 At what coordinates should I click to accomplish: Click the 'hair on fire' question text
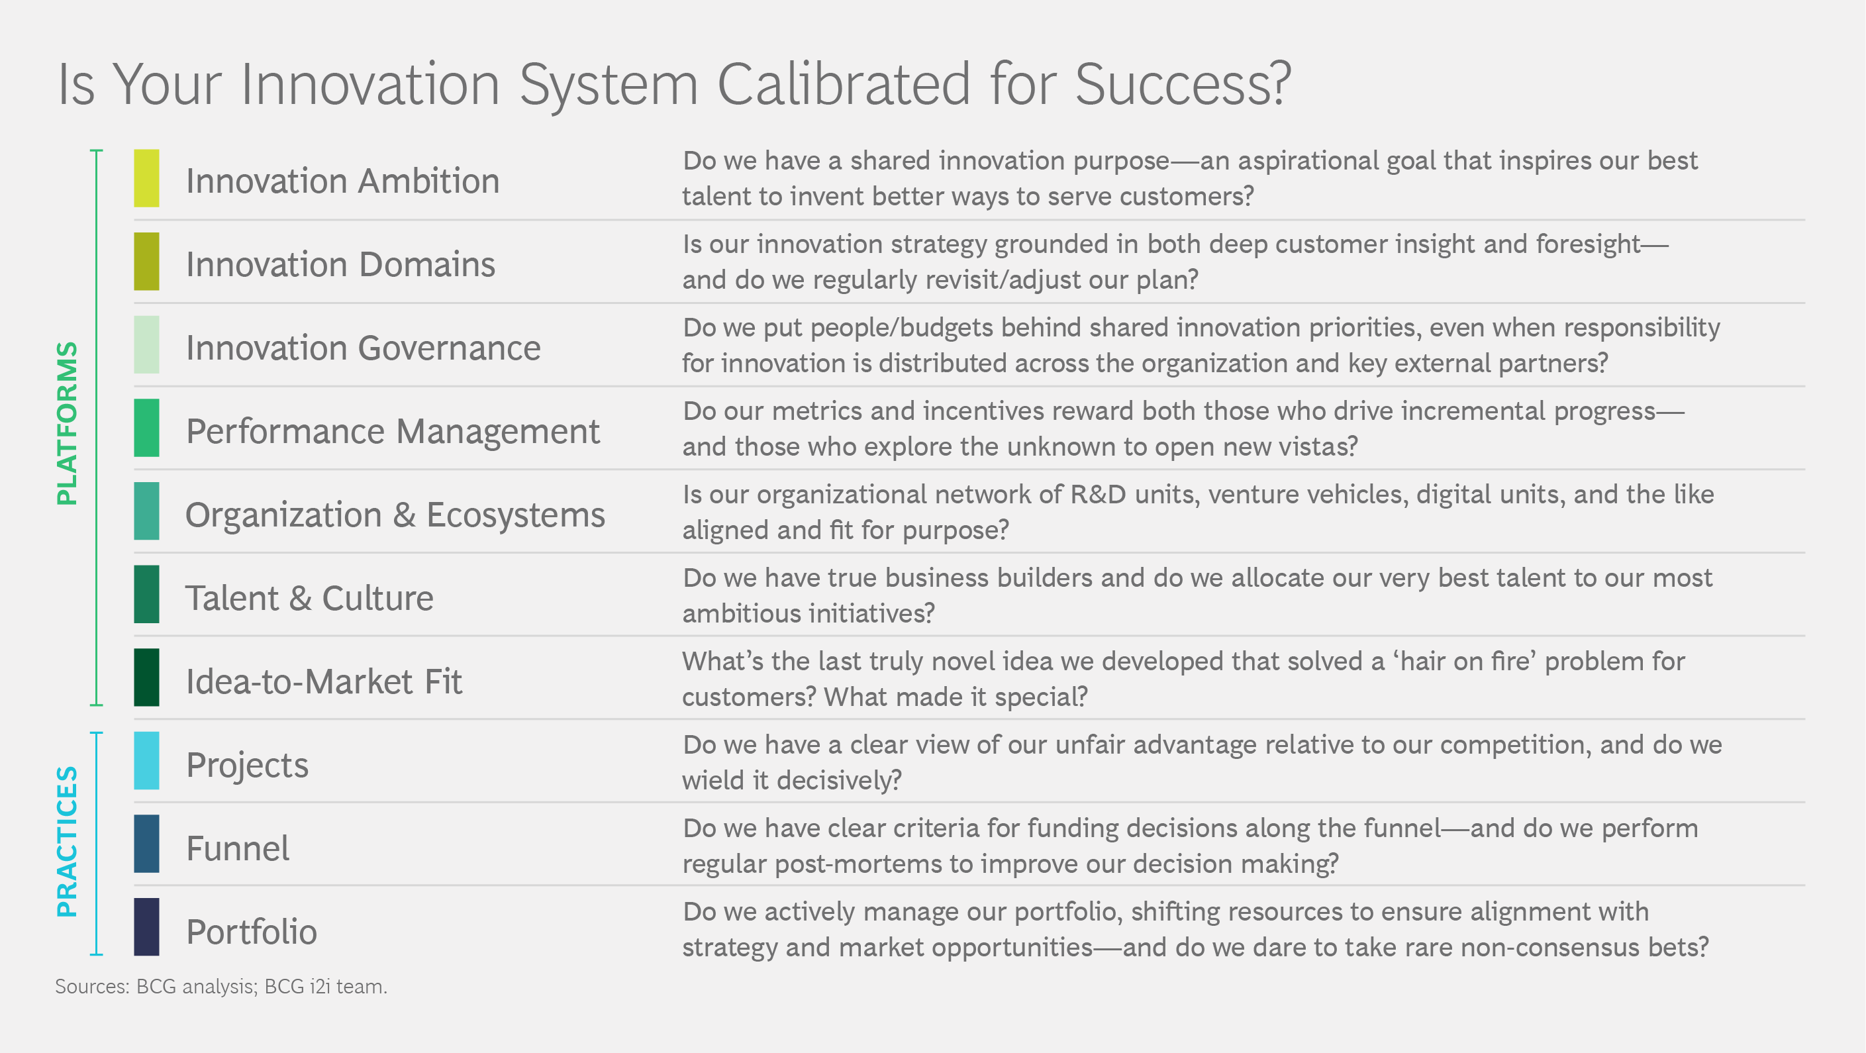point(1183,678)
